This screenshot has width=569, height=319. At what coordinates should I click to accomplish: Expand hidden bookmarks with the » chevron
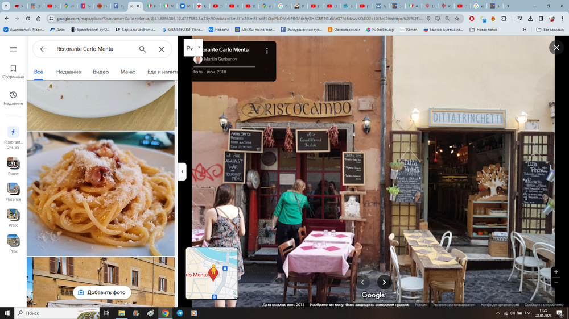[525, 30]
